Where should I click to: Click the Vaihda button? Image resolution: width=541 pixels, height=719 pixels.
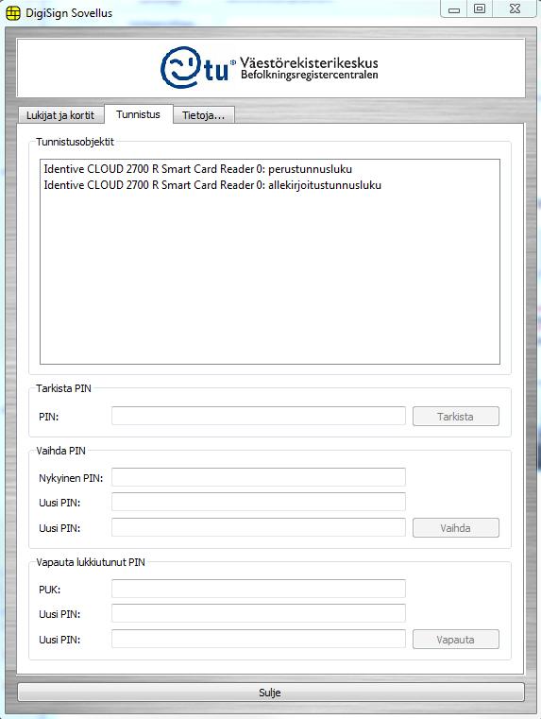click(455, 528)
